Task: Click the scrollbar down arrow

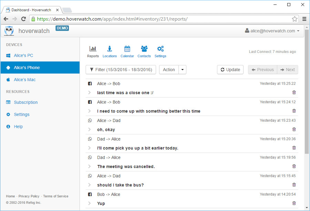Action: point(307,208)
